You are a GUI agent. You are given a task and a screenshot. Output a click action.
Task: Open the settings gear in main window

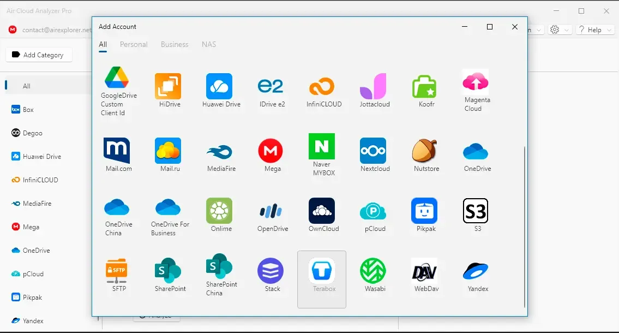click(x=555, y=30)
